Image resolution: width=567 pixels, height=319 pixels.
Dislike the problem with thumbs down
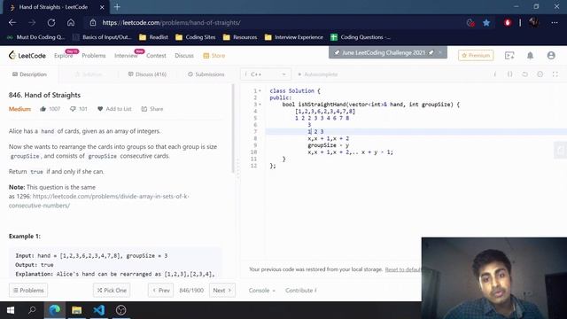pos(73,109)
